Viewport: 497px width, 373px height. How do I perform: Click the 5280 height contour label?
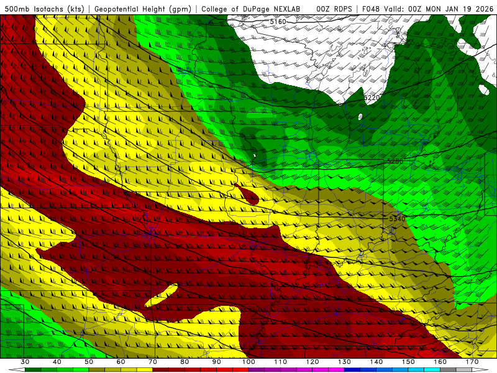[x=395, y=161]
